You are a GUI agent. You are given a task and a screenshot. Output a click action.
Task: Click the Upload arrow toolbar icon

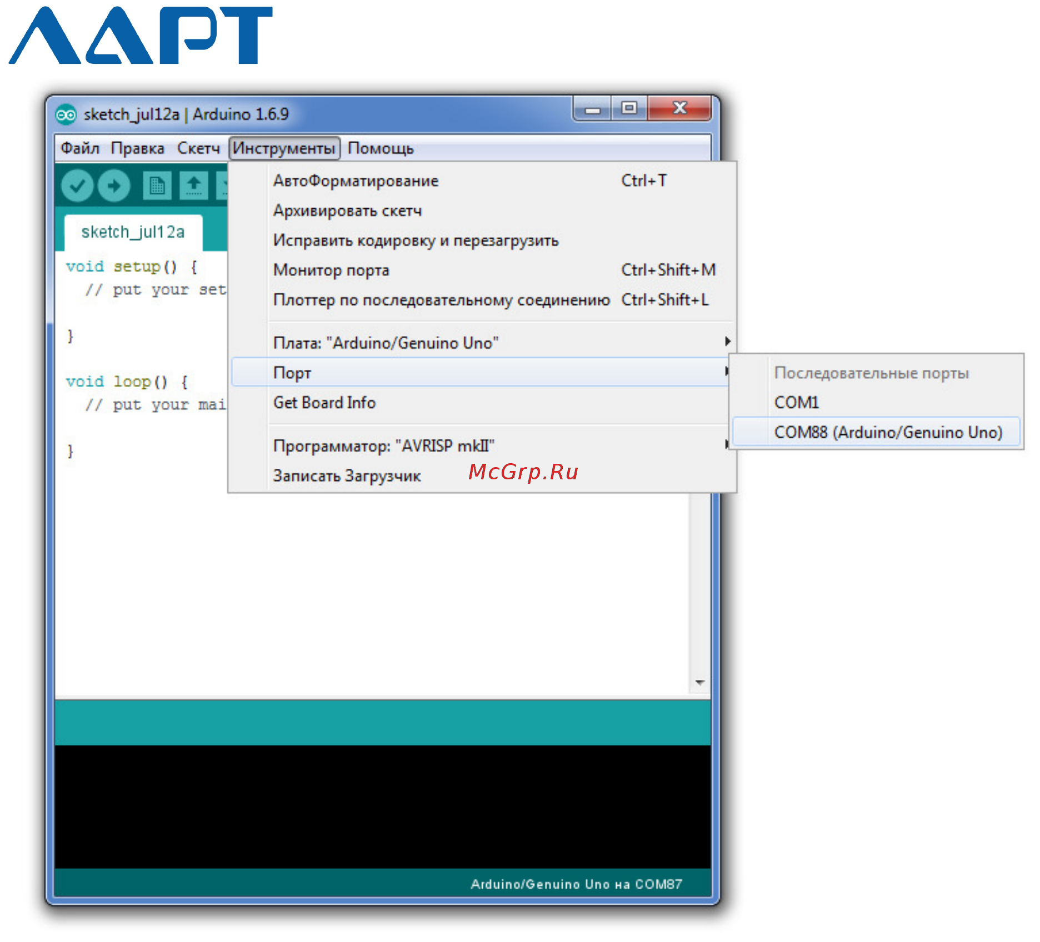(114, 186)
